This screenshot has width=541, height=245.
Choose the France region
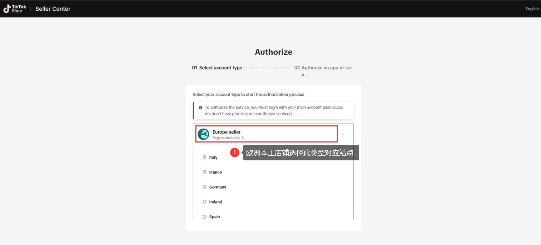(215, 172)
